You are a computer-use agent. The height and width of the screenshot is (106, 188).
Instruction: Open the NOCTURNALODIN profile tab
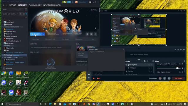click(52, 5)
